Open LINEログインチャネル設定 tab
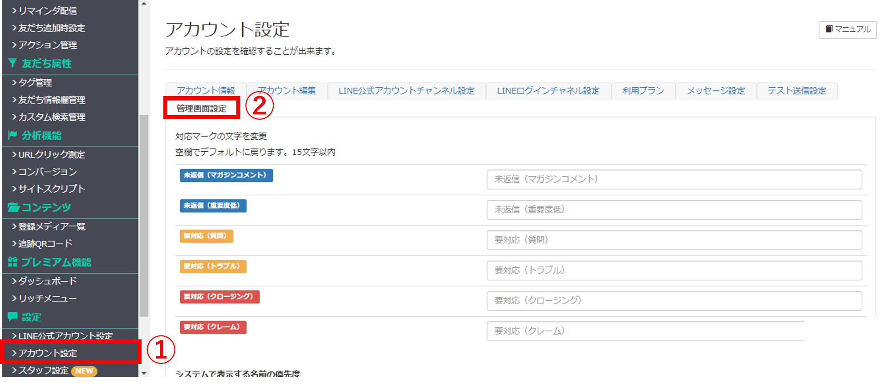The width and height of the screenshot is (892, 387). point(548,91)
